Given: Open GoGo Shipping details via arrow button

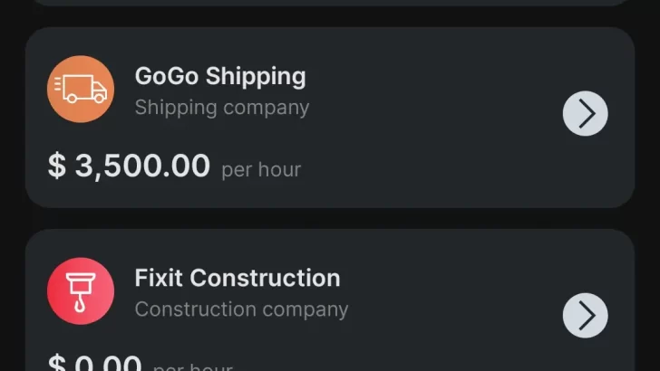Looking at the screenshot, I should click(x=585, y=114).
